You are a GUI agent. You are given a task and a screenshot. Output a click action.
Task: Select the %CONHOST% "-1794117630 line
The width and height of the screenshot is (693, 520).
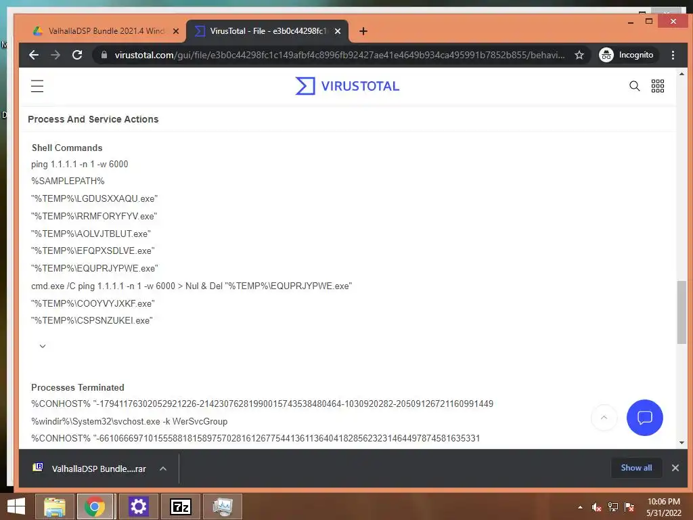pyautogui.click(x=262, y=404)
